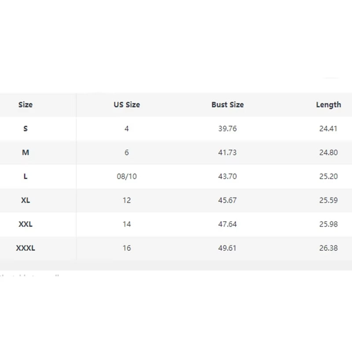Image resolution: width=352 pixels, height=352 pixels.
Task: Click US size 14 cell
Action: pos(127,224)
